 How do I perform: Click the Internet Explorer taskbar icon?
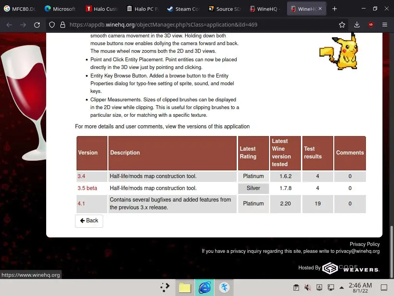coord(205,288)
